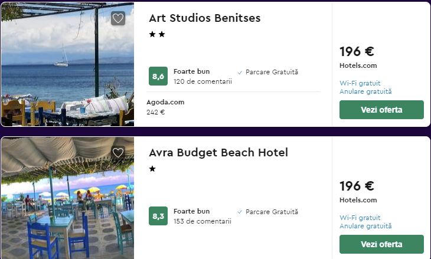Click the 196 € Hotels.com price for Art Studios
The width and height of the screenshot is (431, 259).
357,52
